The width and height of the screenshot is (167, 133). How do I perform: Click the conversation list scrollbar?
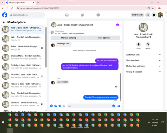tap(46, 47)
